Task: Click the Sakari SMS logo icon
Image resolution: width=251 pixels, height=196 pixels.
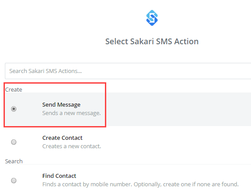Action: [152, 18]
